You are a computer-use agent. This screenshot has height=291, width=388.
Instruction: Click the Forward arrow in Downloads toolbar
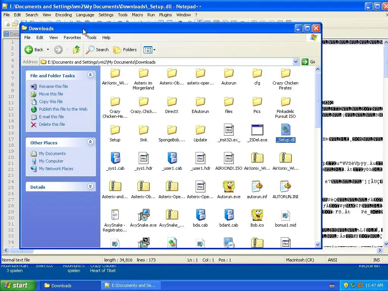(x=58, y=50)
